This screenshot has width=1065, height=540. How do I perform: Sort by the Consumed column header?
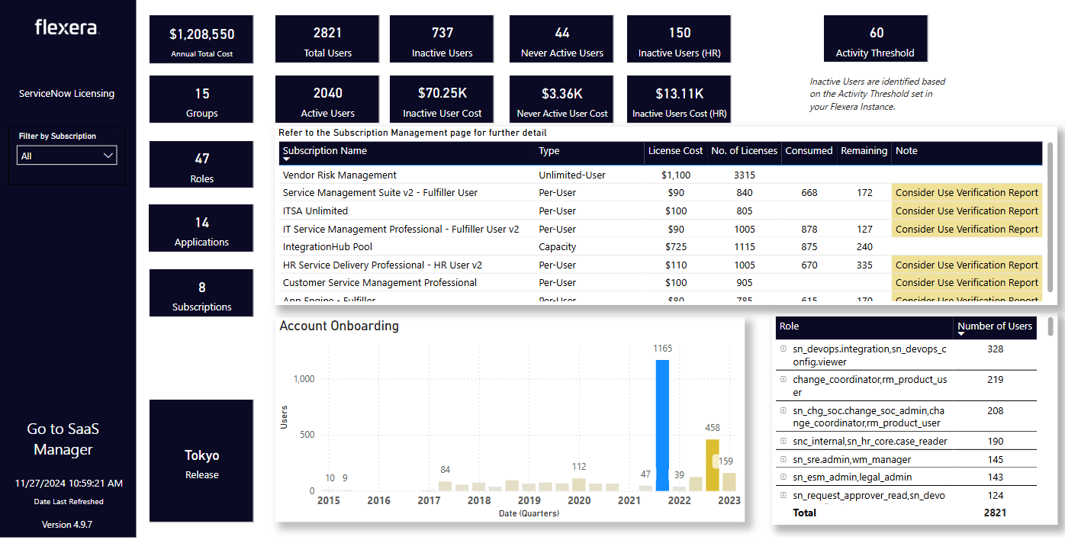pos(809,151)
